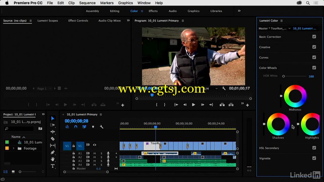This screenshot has width=324, height=182.
Task: Click the Midtones color wheel
Action: [295, 96]
